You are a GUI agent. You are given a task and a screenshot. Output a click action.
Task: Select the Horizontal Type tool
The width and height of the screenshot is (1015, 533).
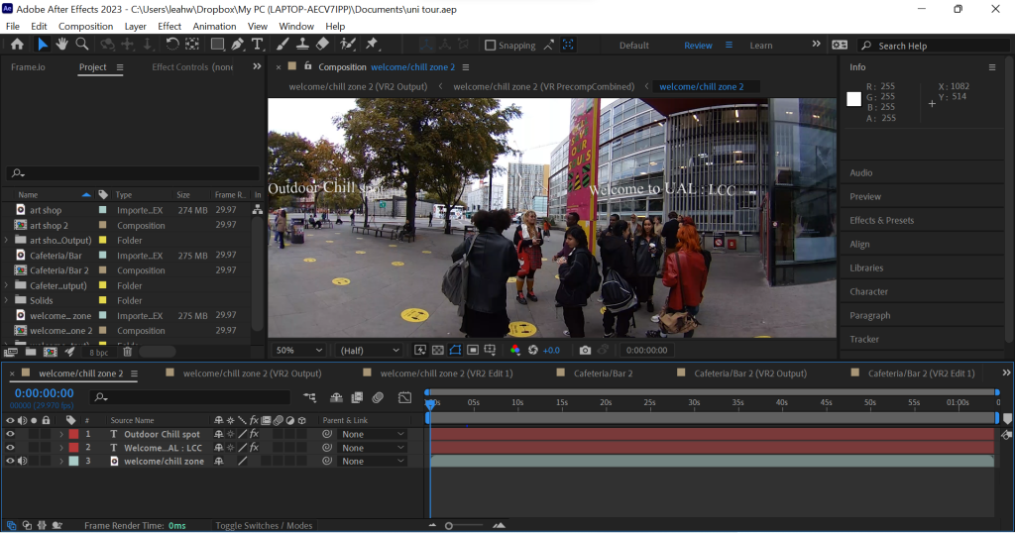coord(257,44)
